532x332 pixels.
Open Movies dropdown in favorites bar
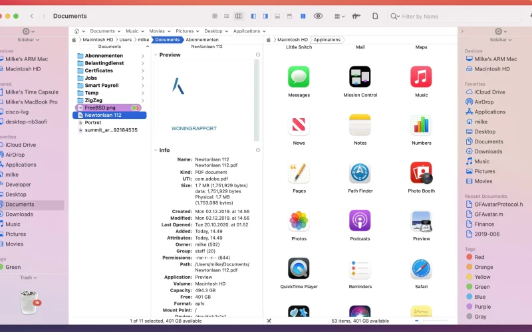point(160,31)
